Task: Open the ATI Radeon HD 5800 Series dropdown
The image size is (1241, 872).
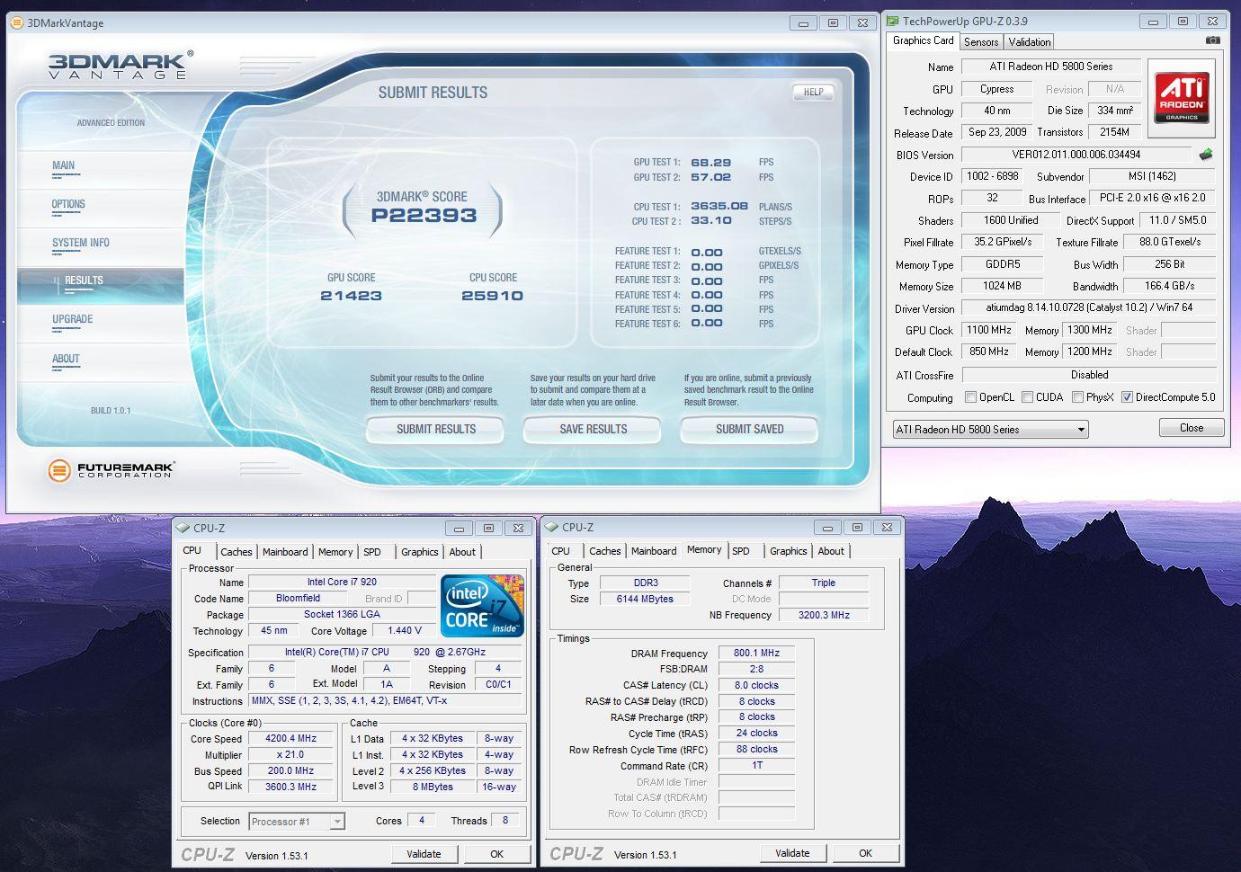Action: coord(990,430)
